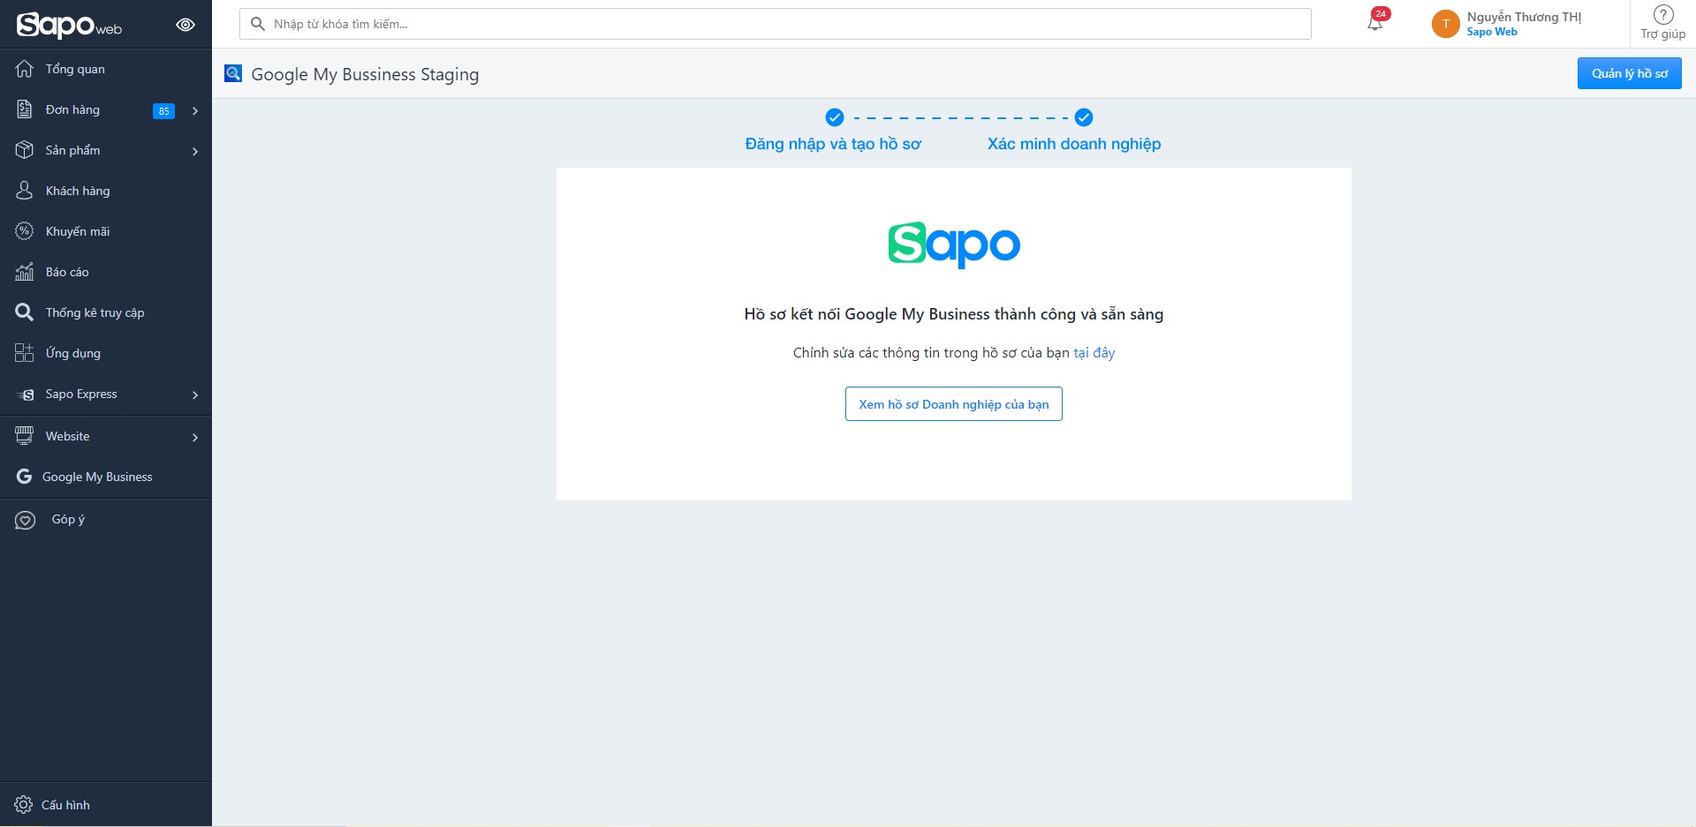This screenshot has height=827, width=1696.
Task: Click the Cấu hình gear icon
Action: click(x=24, y=805)
